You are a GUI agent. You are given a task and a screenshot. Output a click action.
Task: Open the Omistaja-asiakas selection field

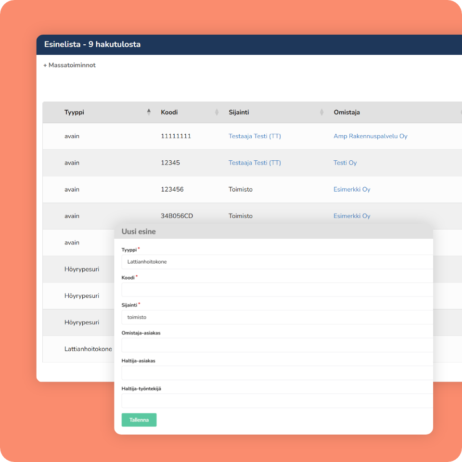pos(277,345)
